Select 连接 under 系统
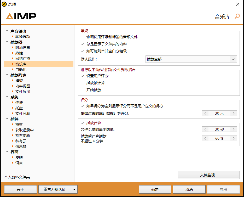244x197 pixels. [x=19, y=103]
